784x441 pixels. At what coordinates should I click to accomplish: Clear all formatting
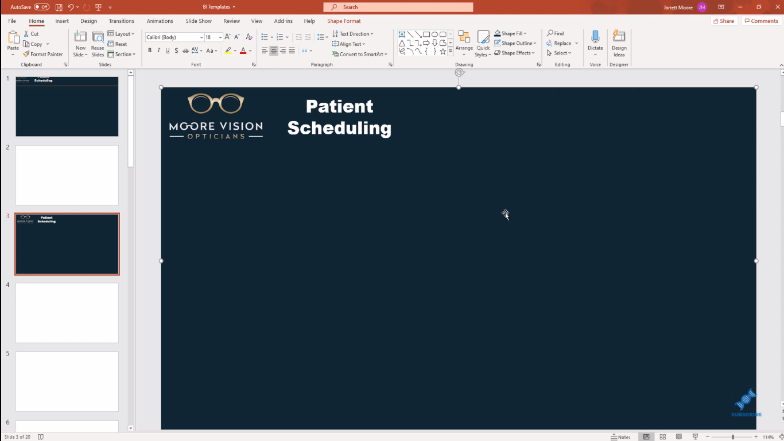[249, 37]
